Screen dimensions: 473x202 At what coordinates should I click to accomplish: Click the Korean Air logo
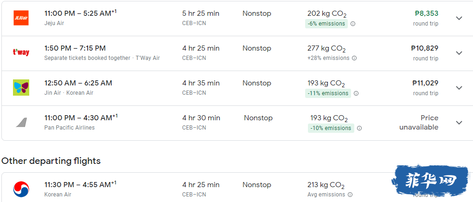pos(21,189)
